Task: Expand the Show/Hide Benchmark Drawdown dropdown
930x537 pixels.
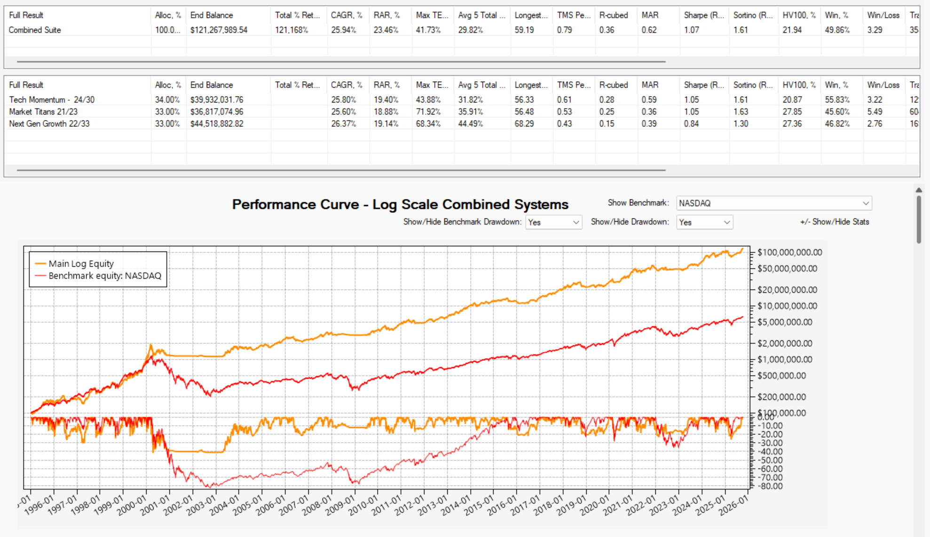Action: 553,222
